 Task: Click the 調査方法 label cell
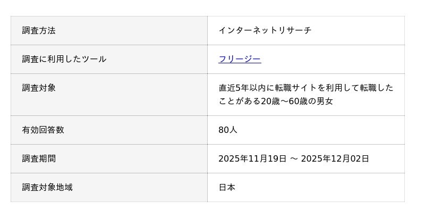(x=39, y=30)
